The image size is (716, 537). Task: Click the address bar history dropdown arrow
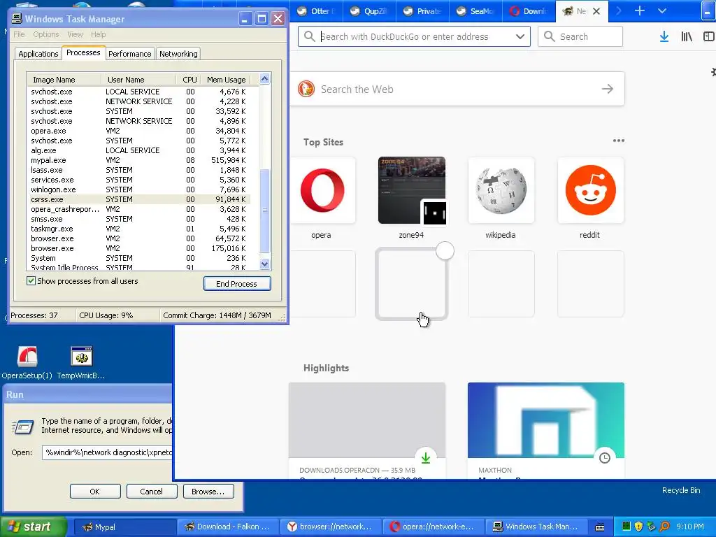click(520, 36)
